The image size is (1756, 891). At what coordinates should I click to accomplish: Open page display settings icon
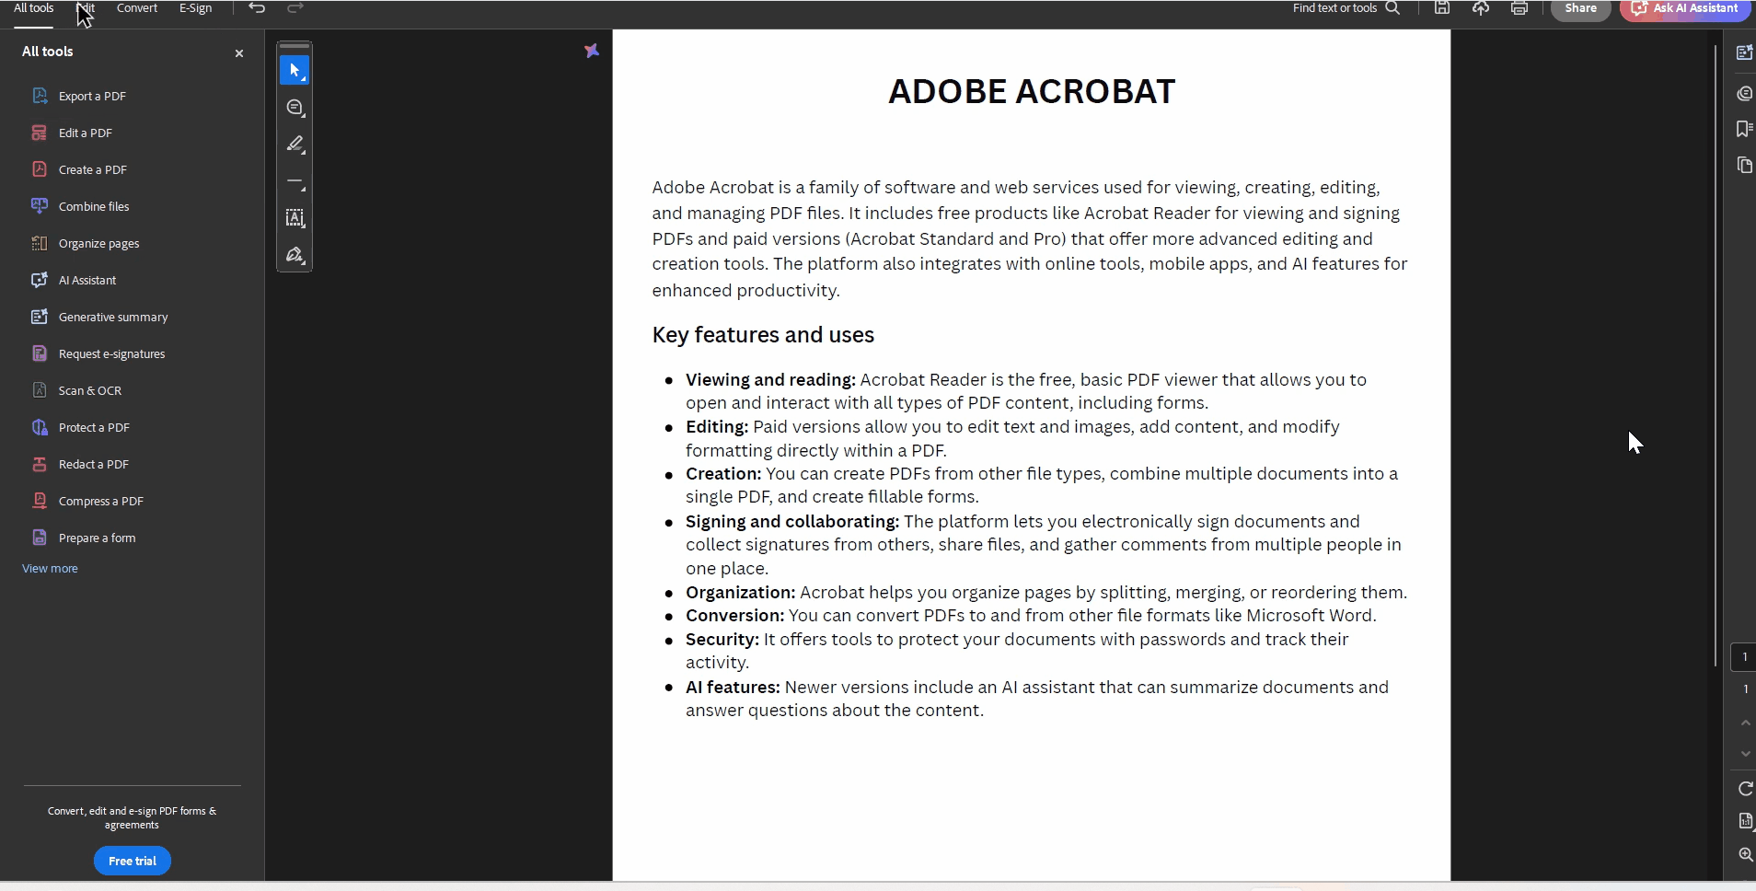click(1745, 821)
